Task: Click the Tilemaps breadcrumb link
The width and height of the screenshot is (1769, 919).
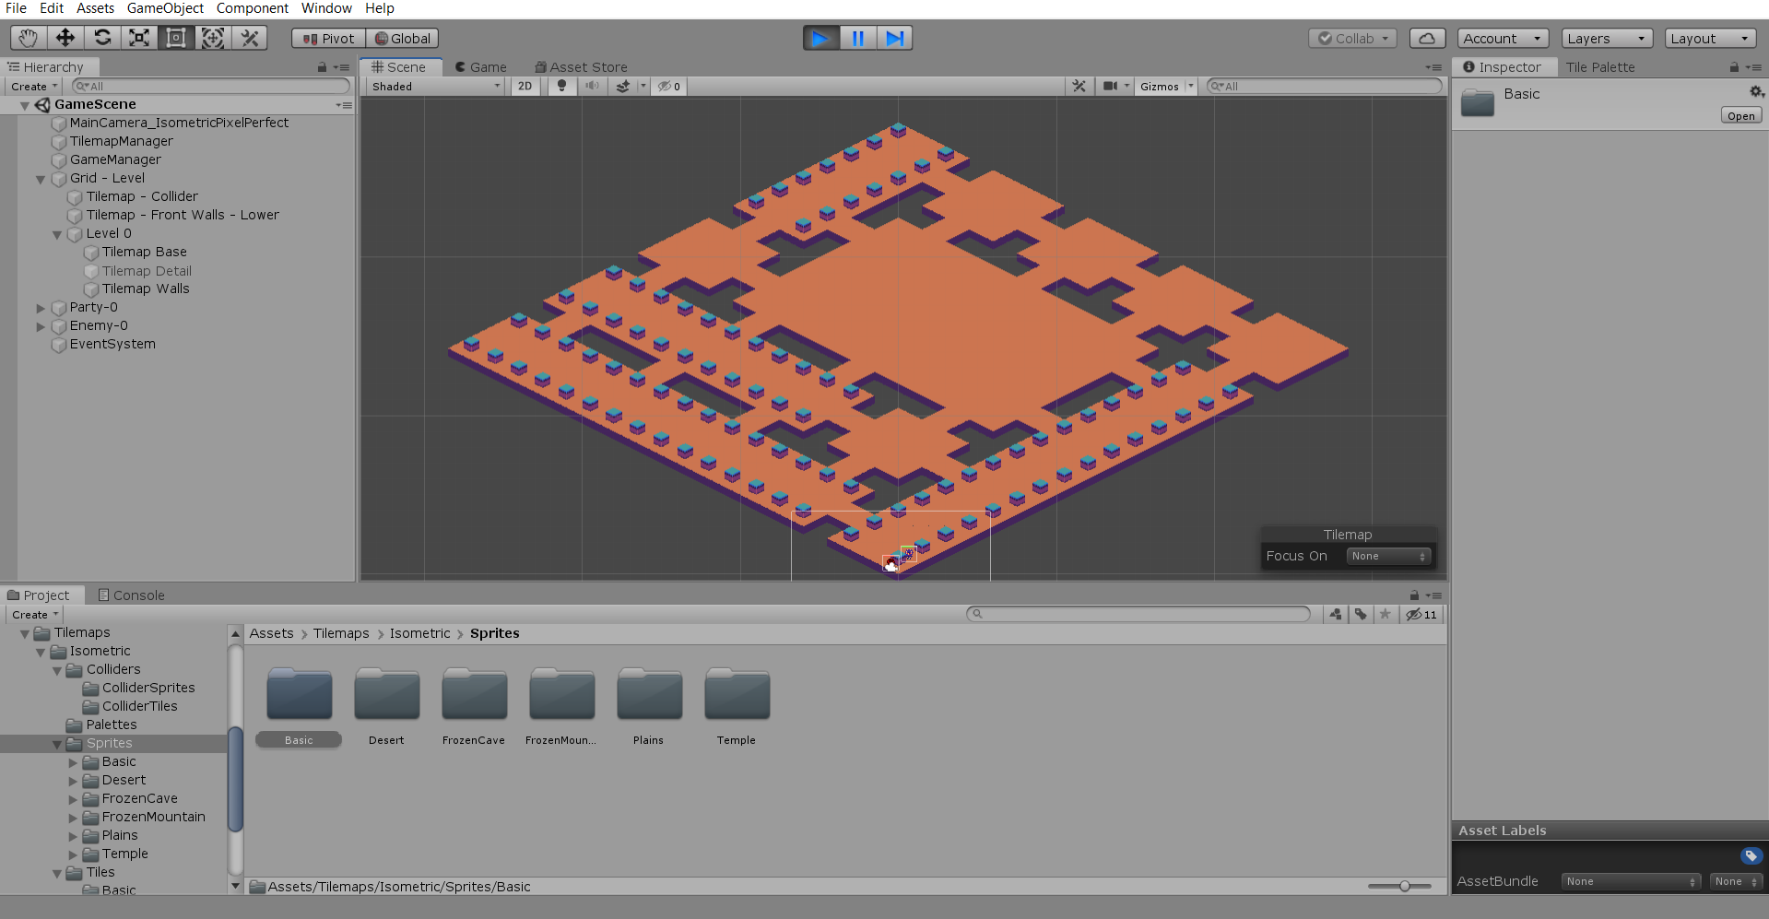Action: click(340, 633)
